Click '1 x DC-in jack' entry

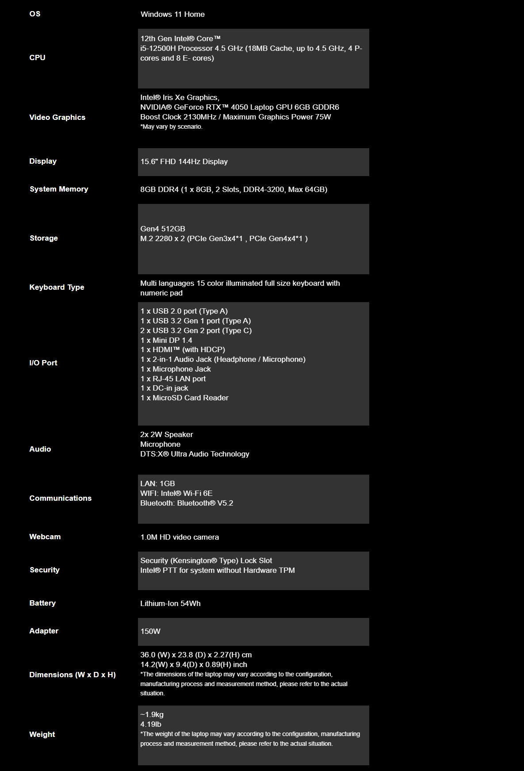click(x=164, y=388)
